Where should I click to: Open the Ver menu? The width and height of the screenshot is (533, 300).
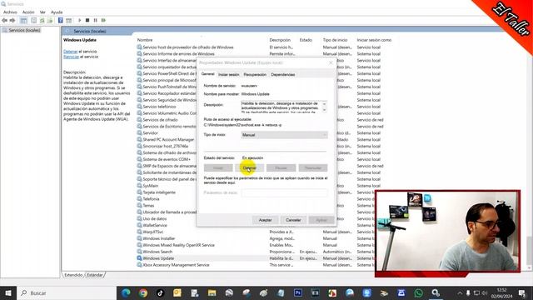click(42, 12)
